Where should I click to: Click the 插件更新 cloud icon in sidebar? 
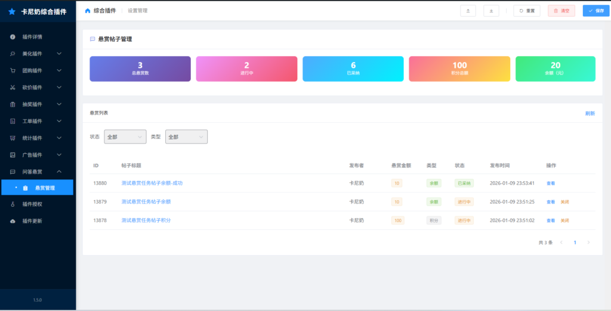[13, 221]
